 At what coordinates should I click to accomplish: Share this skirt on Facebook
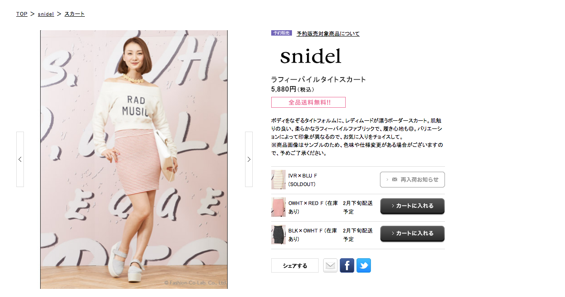coord(347,265)
